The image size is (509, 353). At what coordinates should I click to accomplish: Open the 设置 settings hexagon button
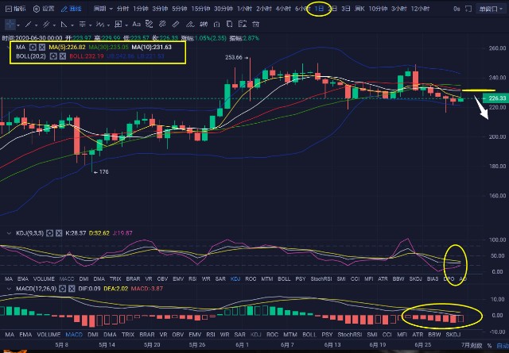[44, 9]
